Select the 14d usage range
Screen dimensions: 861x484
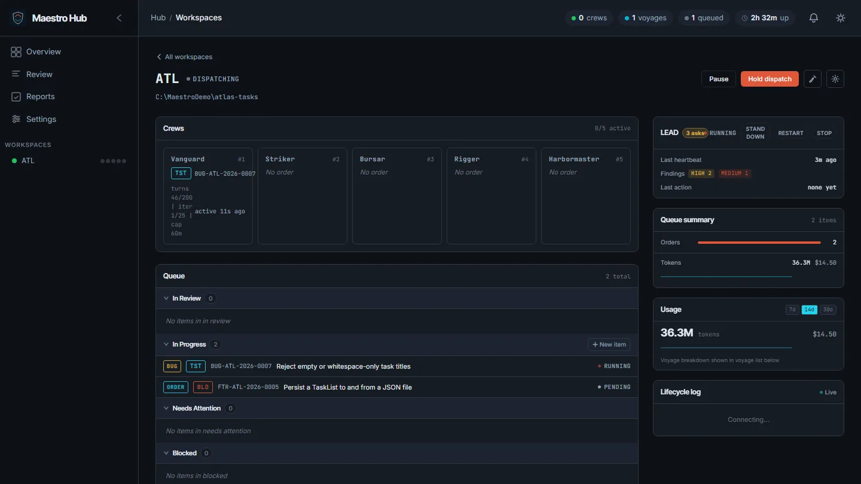(x=810, y=310)
